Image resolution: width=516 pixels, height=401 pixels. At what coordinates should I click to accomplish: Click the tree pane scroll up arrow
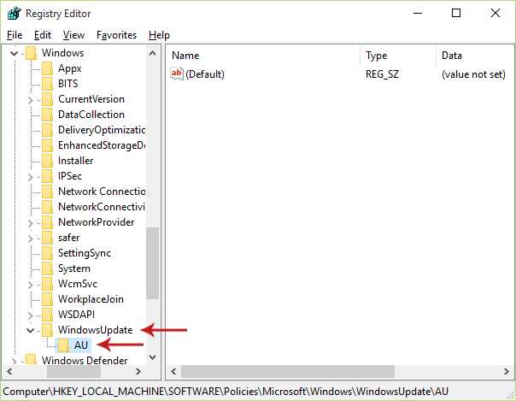click(152, 53)
